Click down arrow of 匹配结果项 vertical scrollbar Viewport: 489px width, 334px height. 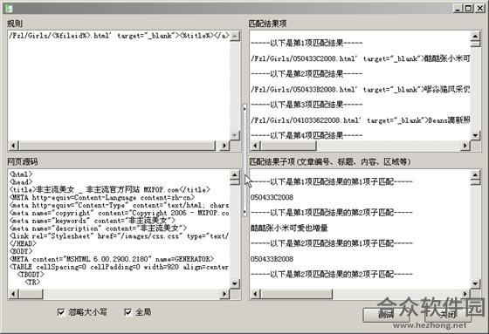tap(475, 135)
